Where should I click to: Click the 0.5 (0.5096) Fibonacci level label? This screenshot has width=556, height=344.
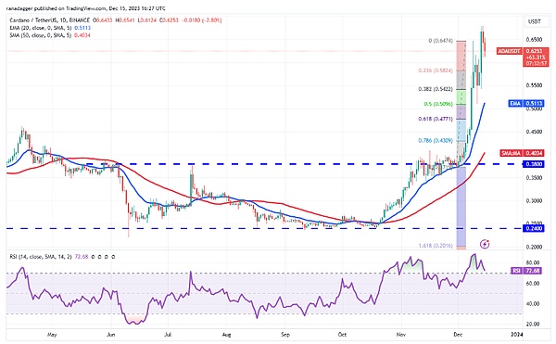click(x=438, y=104)
